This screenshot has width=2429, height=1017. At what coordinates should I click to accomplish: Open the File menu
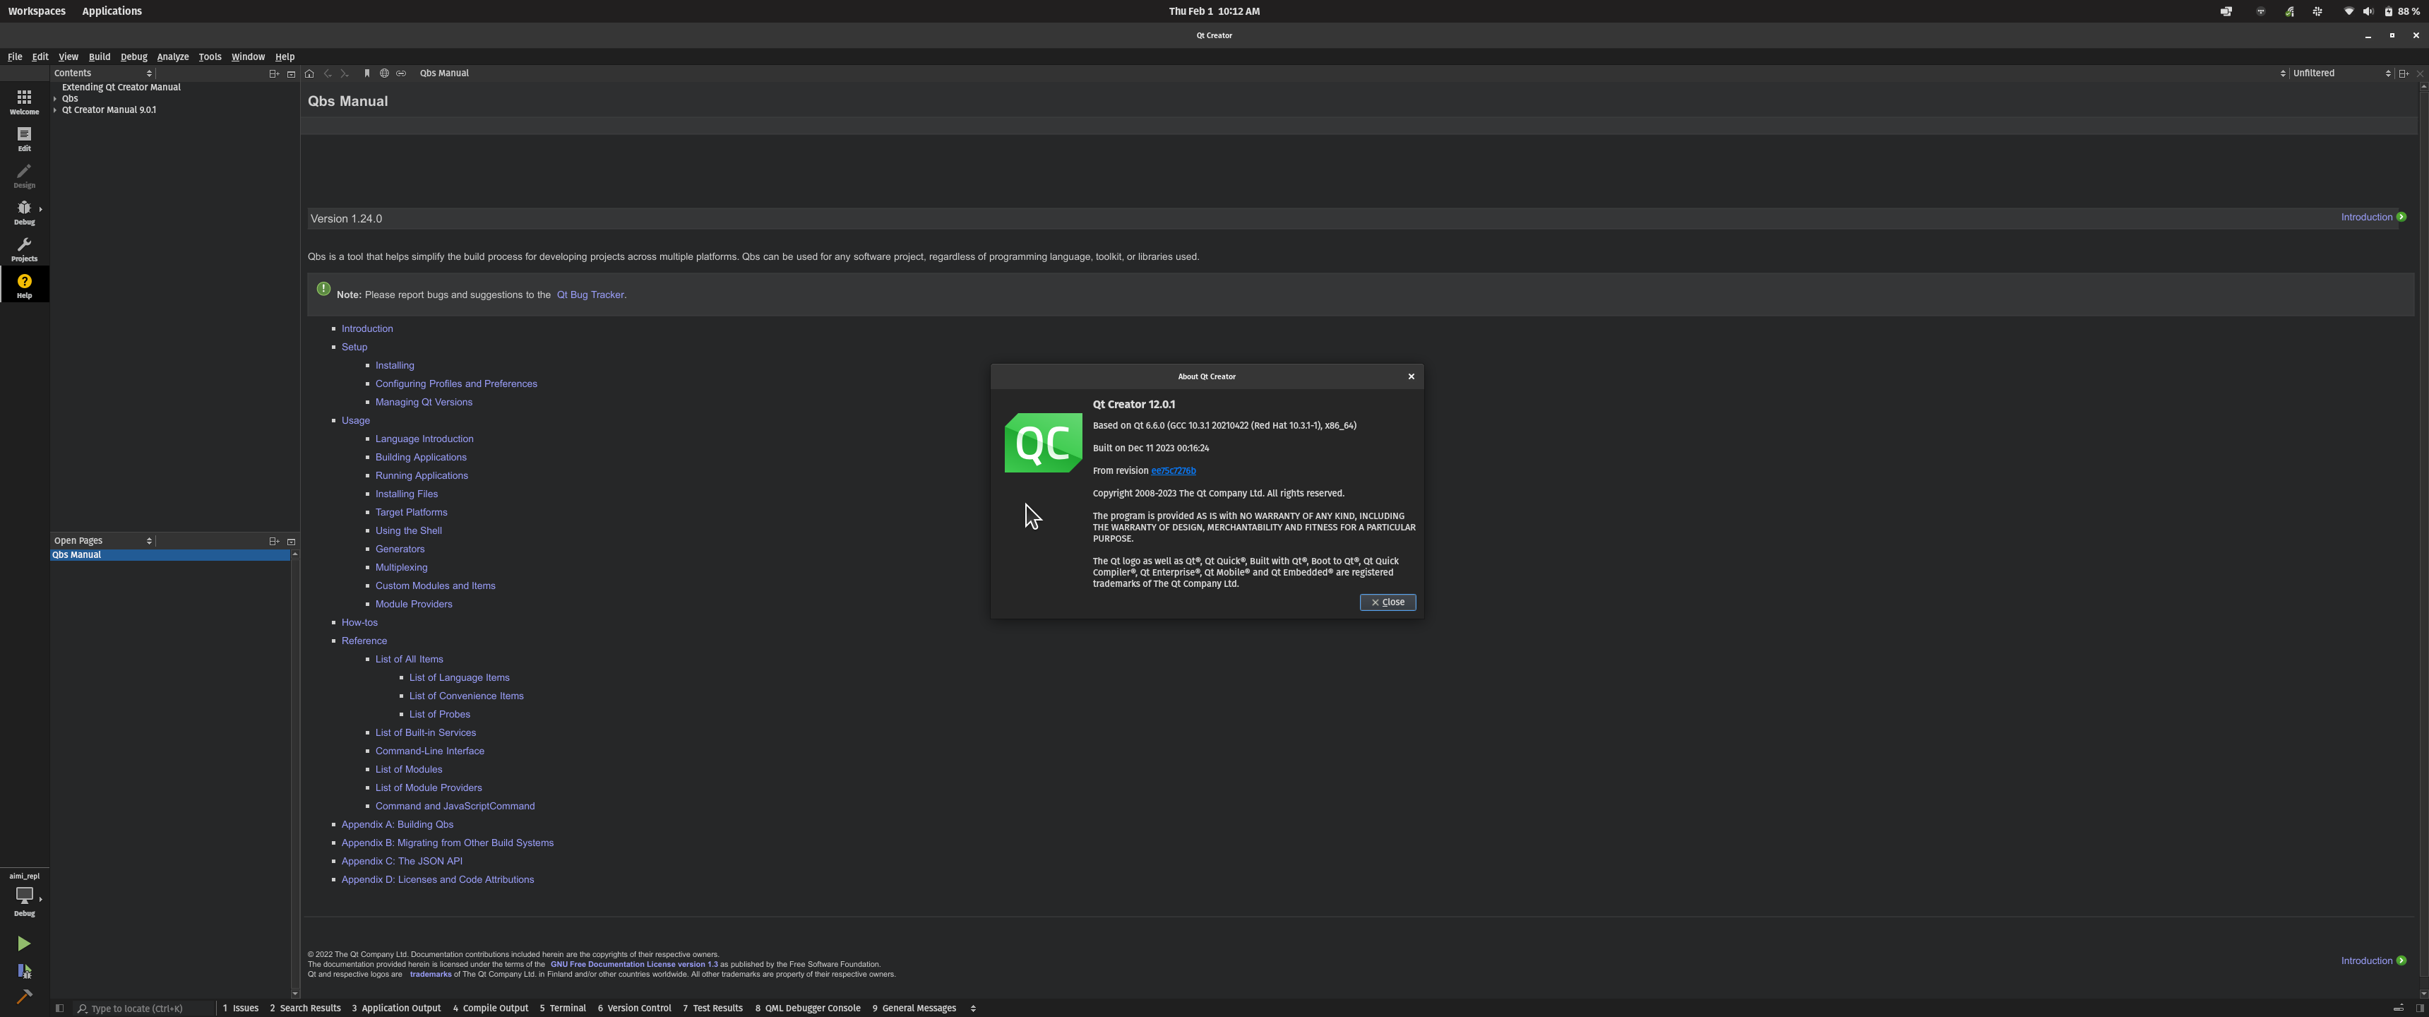pos(14,56)
